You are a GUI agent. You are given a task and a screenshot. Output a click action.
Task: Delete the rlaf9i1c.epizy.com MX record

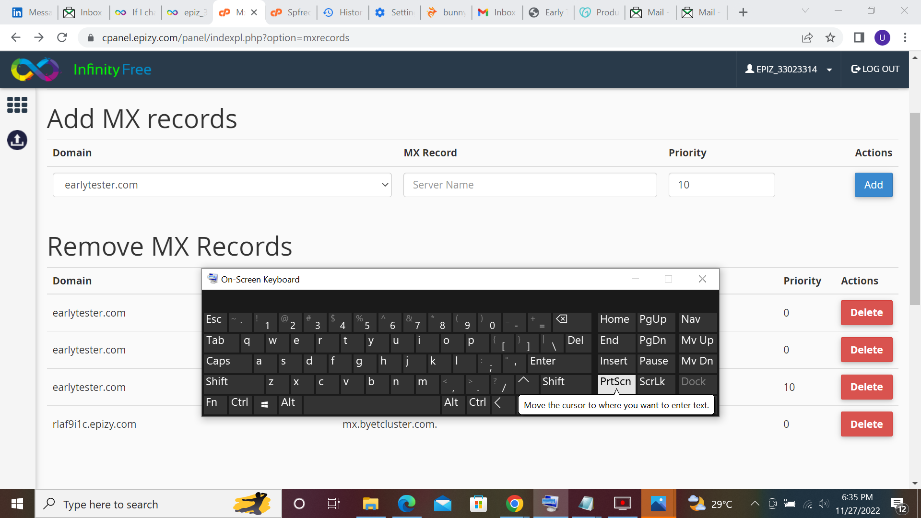pos(866,424)
